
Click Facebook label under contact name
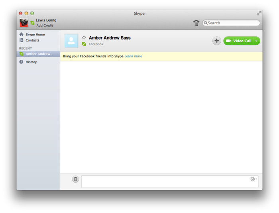[96, 44]
